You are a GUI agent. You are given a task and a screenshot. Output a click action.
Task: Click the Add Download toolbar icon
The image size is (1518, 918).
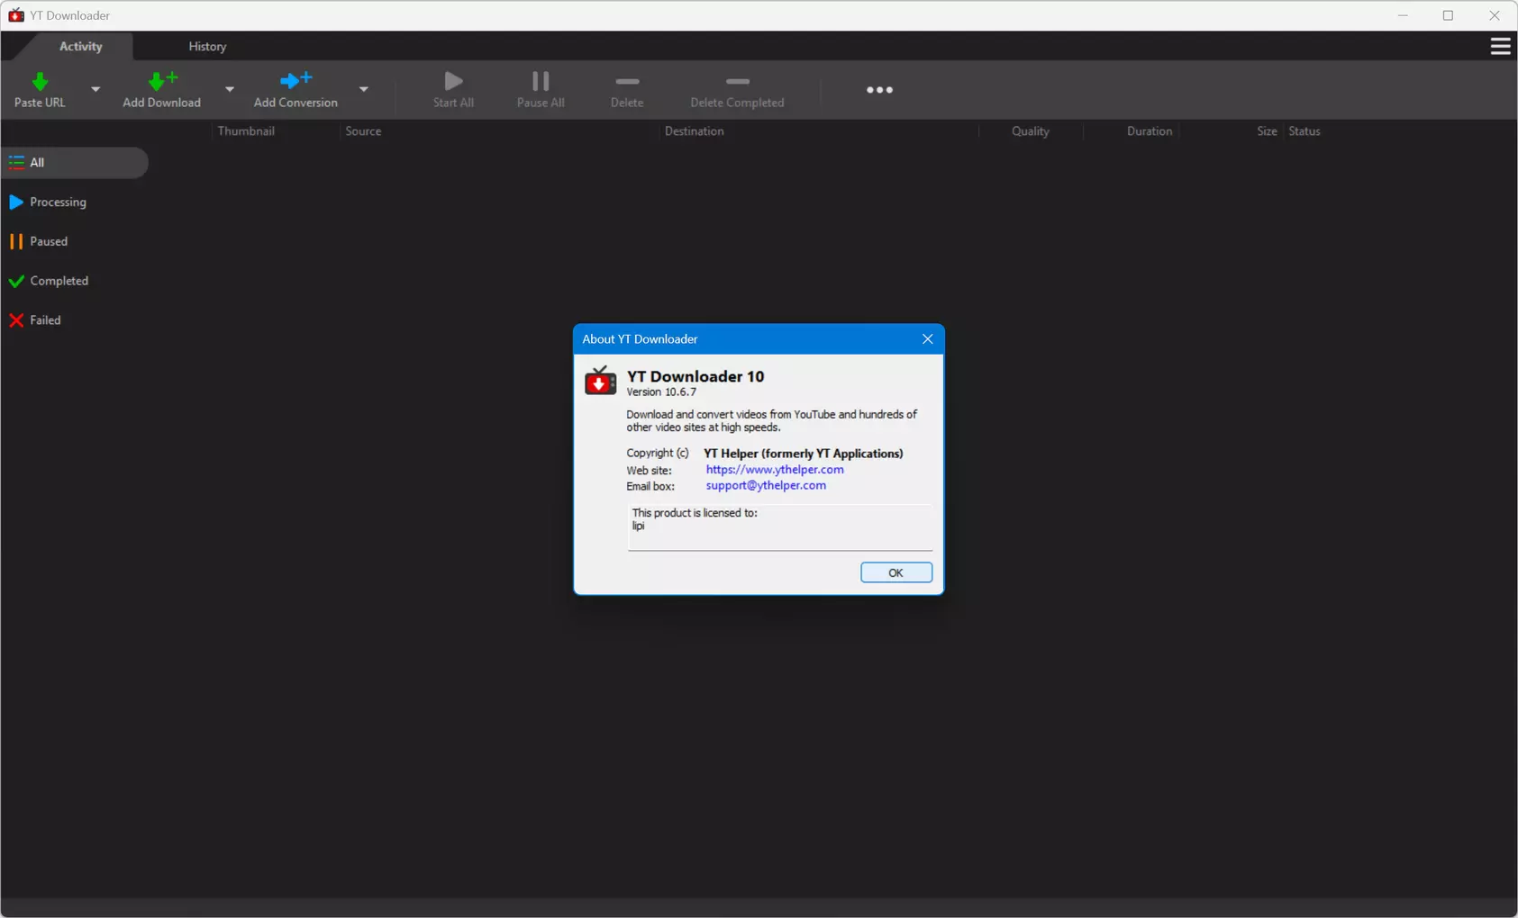pyautogui.click(x=162, y=81)
